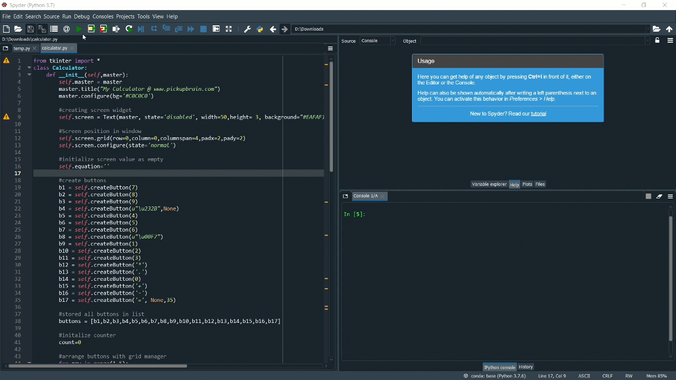
Task: Open the editor pane options hamburger menu
Action: pos(331,48)
